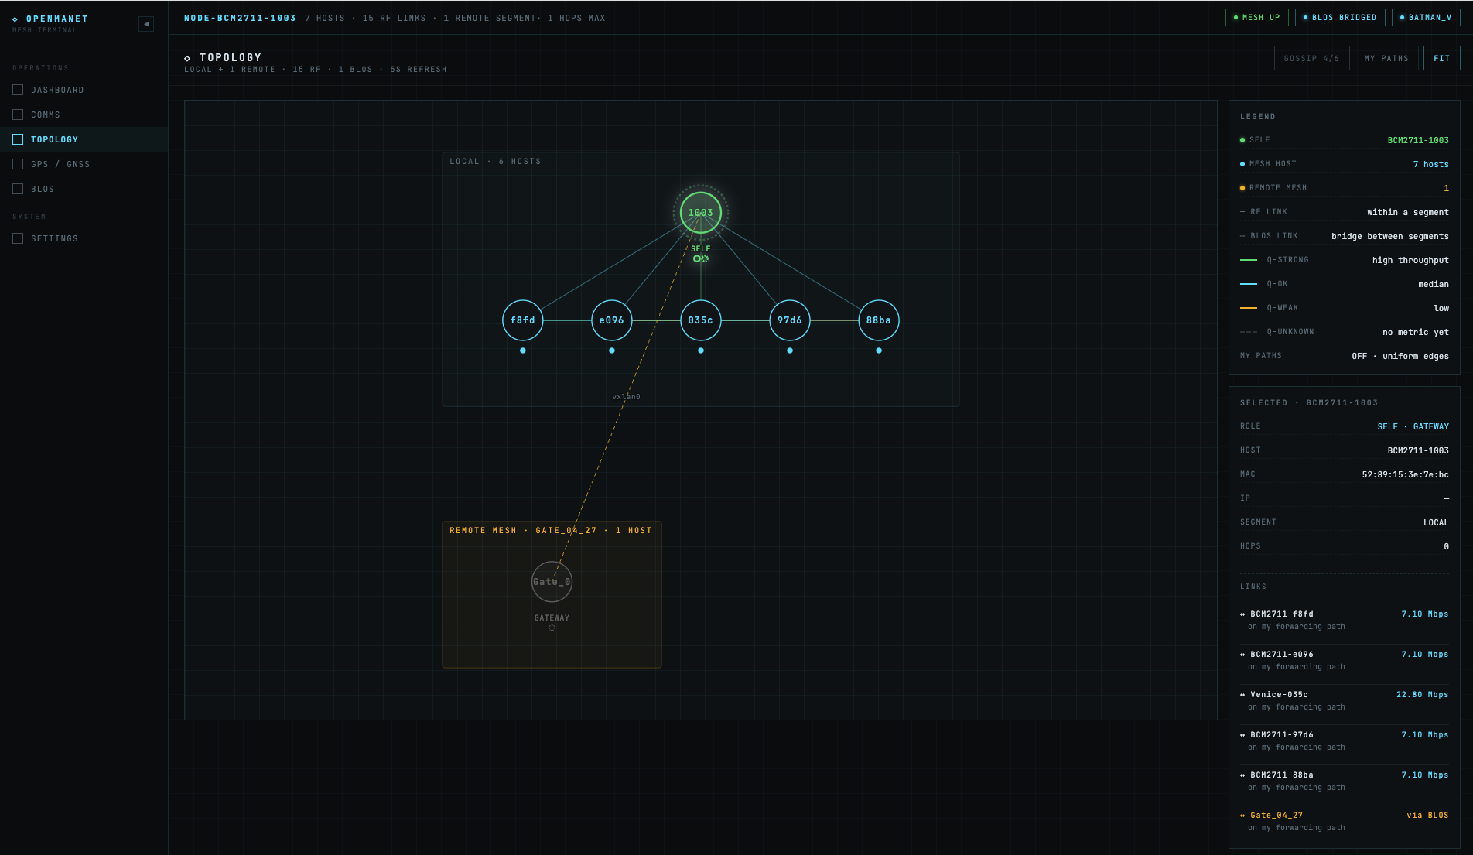Select the 97d6 host node
Viewport: 1473px width, 855px height.
(789, 320)
